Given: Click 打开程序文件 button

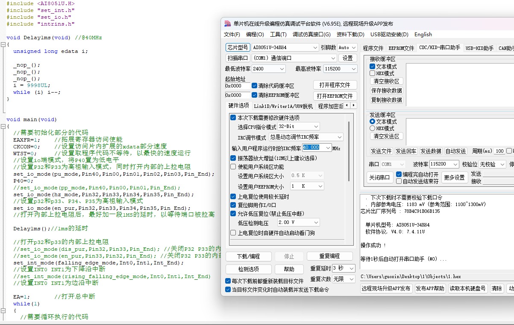Looking at the screenshot, I should pos(335,85).
